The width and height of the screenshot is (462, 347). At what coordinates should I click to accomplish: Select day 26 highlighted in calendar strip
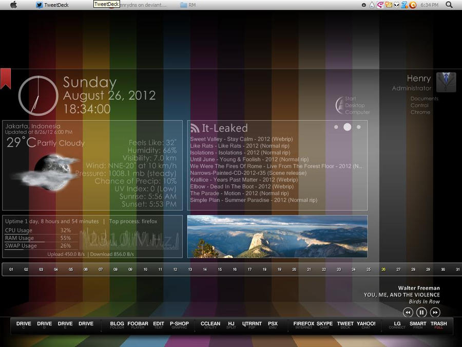point(383,269)
